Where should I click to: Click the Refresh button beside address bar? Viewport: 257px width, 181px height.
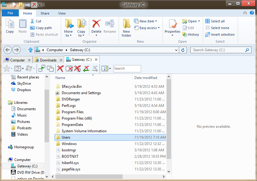(183, 50)
